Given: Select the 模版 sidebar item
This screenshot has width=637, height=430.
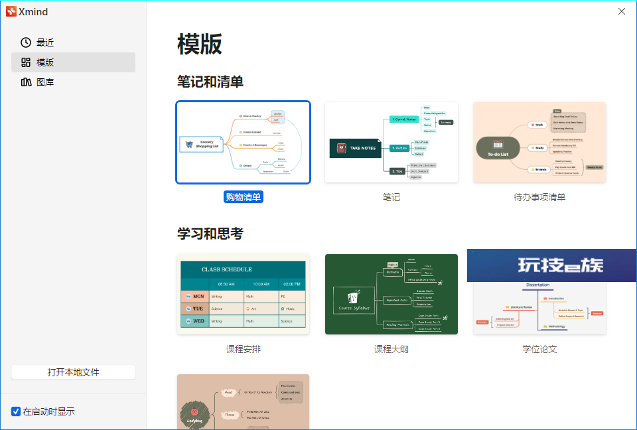Looking at the screenshot, I should [x=73, y=62].
